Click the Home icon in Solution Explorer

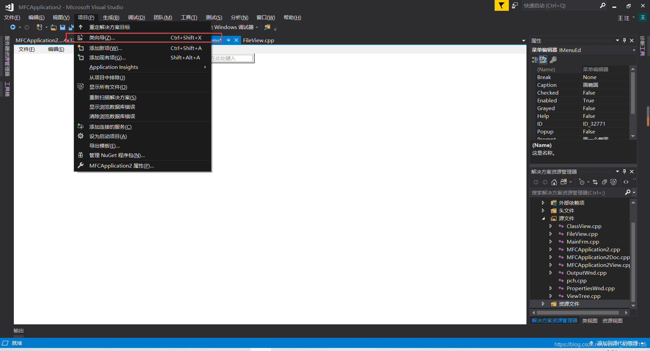554,182
